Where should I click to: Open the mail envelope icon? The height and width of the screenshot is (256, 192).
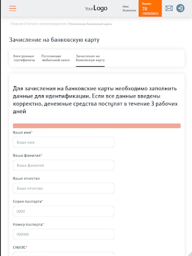[x=169, y=8]
